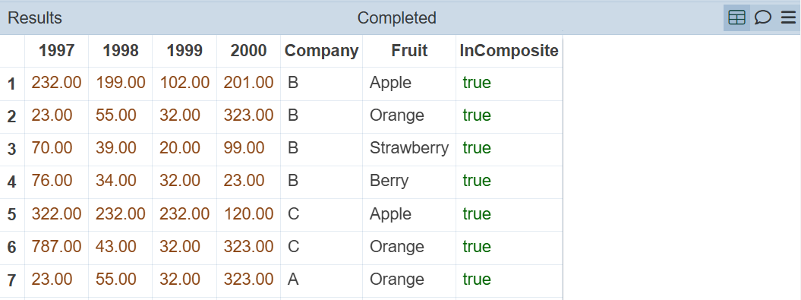Select row number 7

tap(11, 280)
